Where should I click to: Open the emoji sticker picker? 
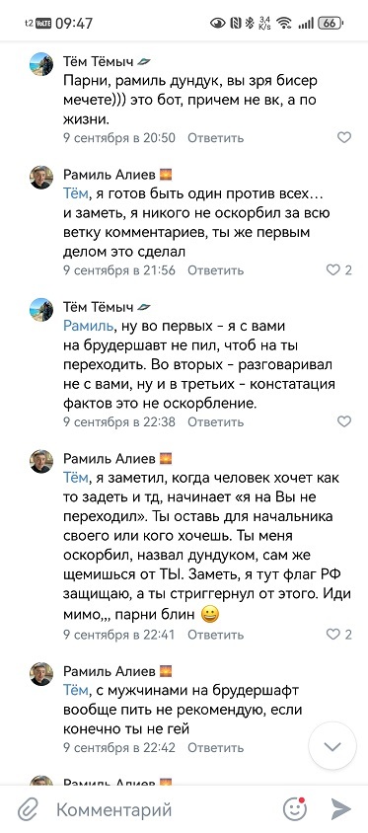(295, 809)
